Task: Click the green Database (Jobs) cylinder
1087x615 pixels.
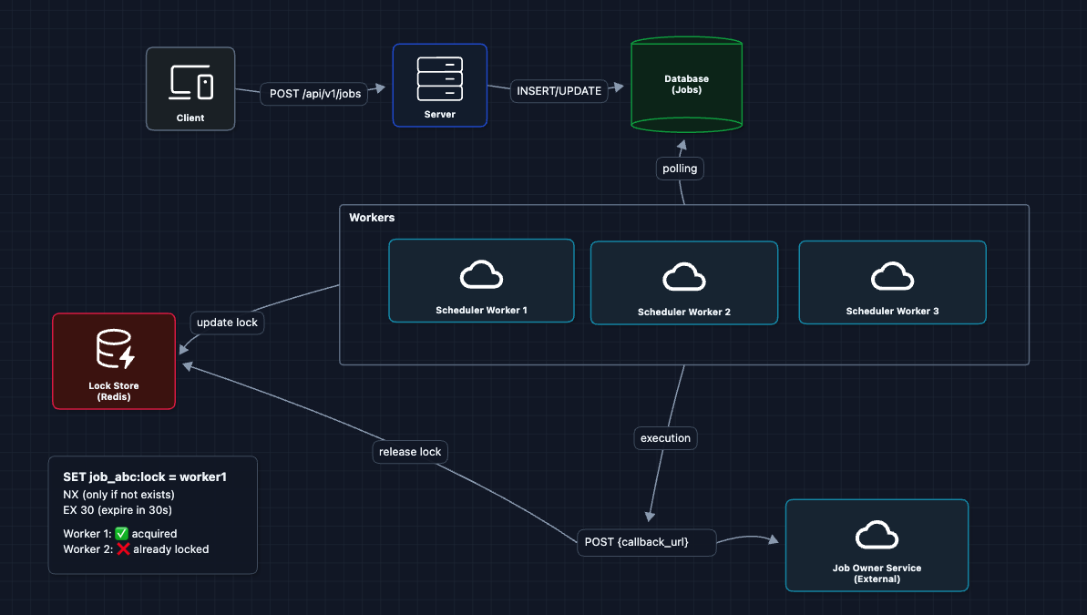Action: (686, 85)
